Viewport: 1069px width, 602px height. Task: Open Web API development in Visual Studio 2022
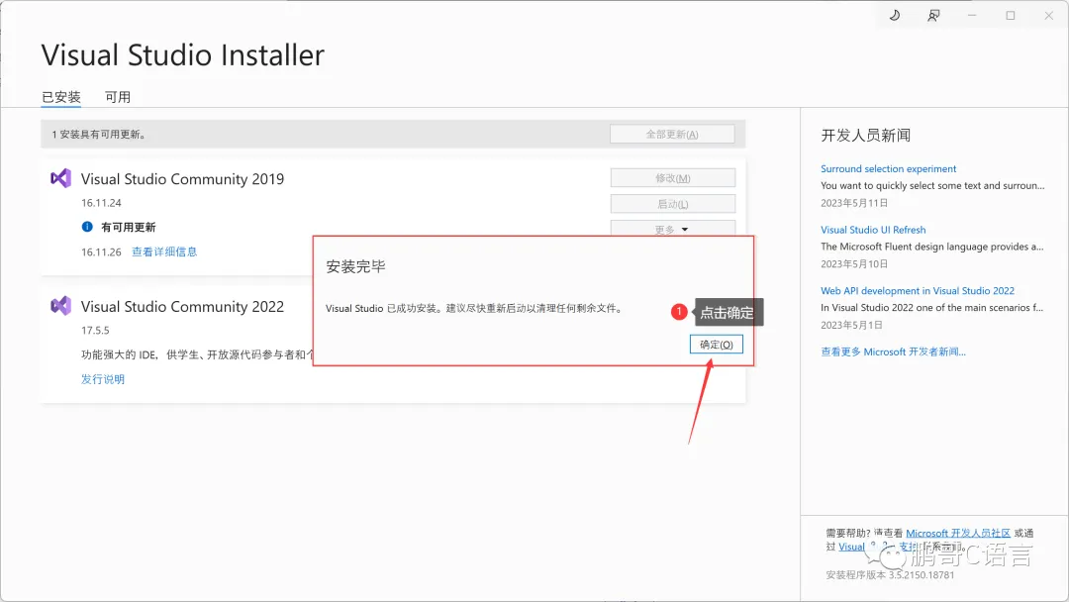(x=918, y=290)
